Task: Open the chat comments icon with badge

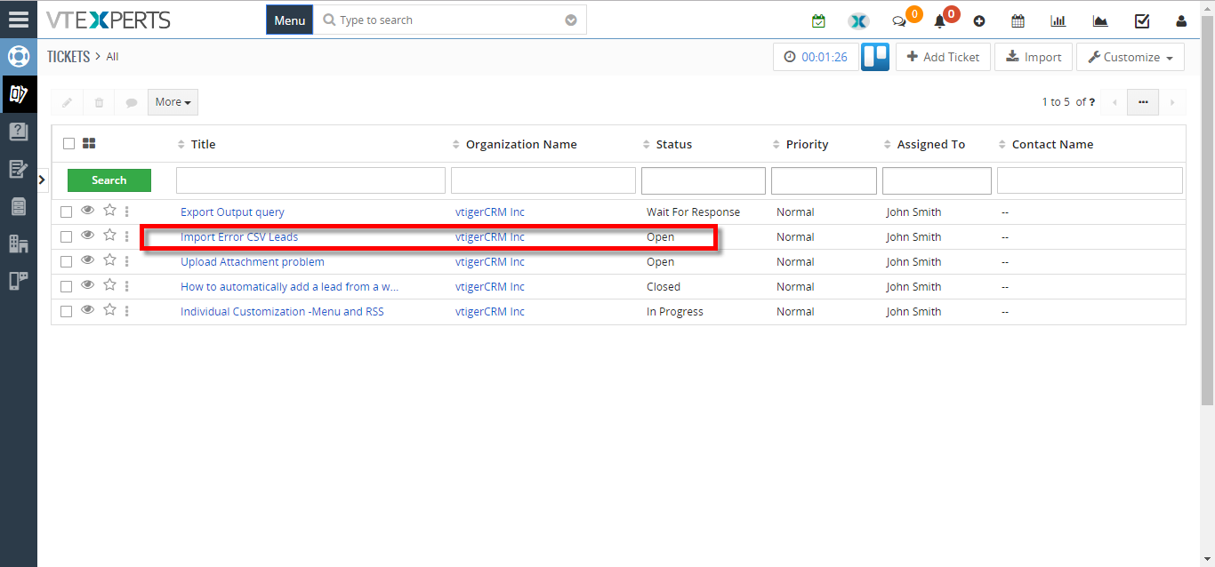Action: coord(899,20)
